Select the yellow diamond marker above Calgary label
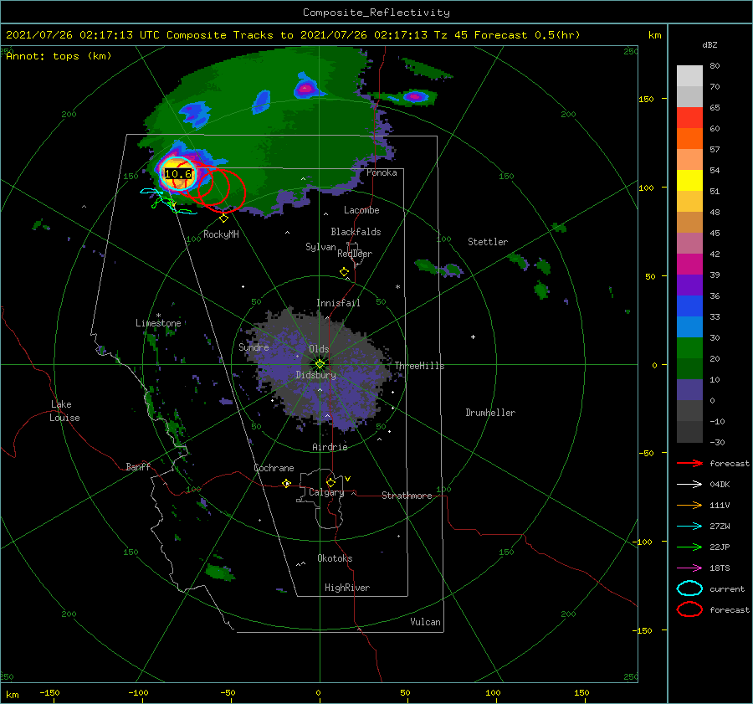This screenshot has width=753, height=704. [330, 482]
